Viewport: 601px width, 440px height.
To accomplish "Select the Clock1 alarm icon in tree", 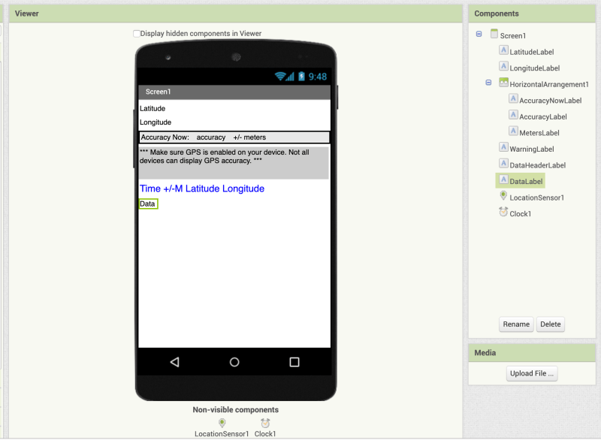I will point(503,212).
